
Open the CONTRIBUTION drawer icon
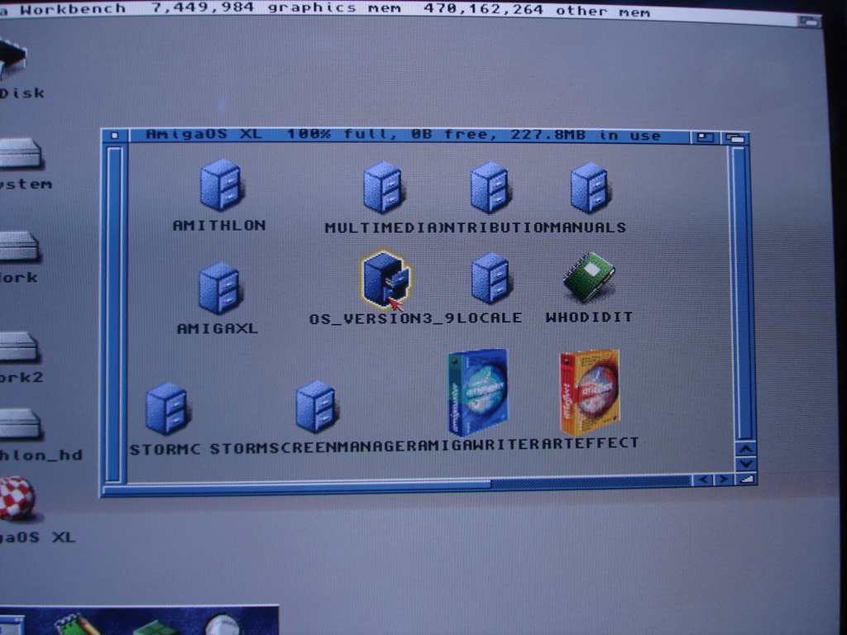490,187
